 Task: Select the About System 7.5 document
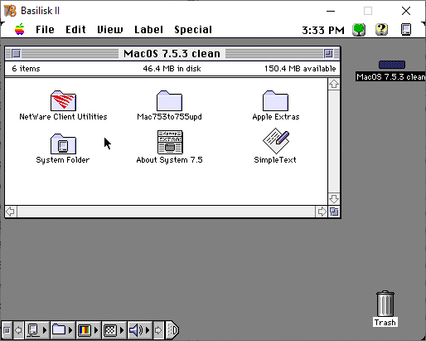click(x=170, y=142)
